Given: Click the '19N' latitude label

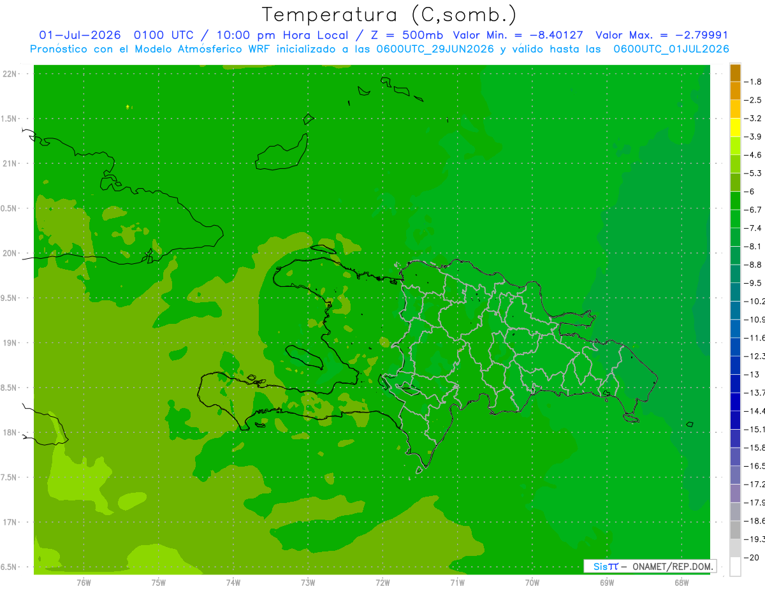Looking at the screenshot, I should [11, 343].
